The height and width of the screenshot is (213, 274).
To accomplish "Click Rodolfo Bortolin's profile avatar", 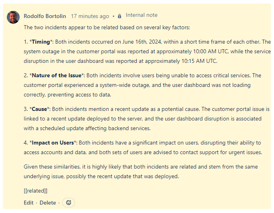I will pyautogui.click(x=13, y=17).
